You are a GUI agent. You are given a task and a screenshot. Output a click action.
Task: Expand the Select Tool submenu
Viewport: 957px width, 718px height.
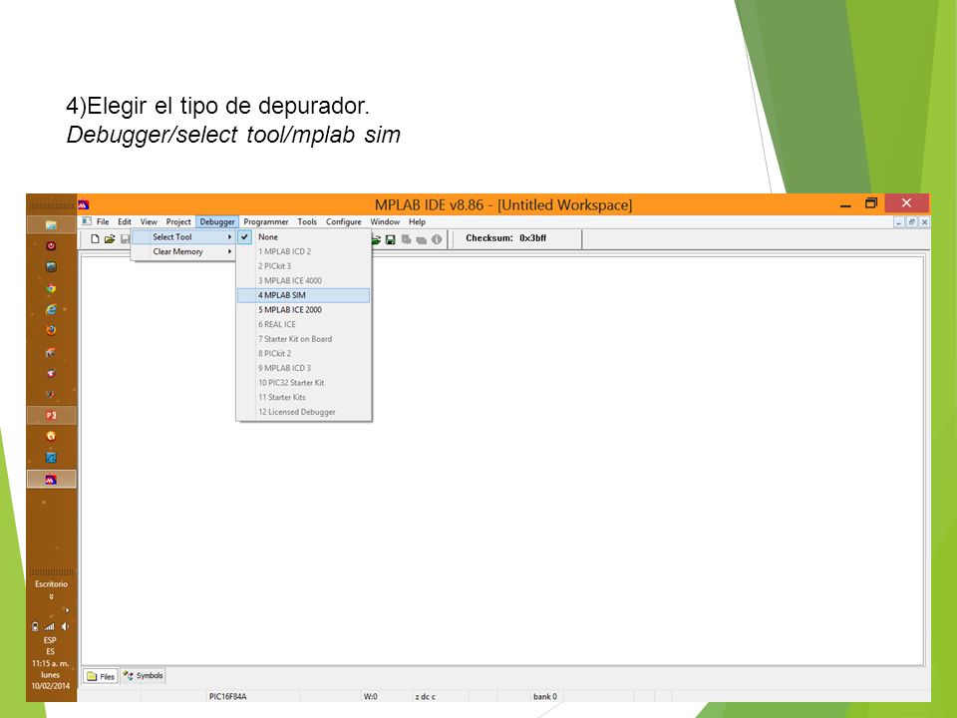pos(183,237)
